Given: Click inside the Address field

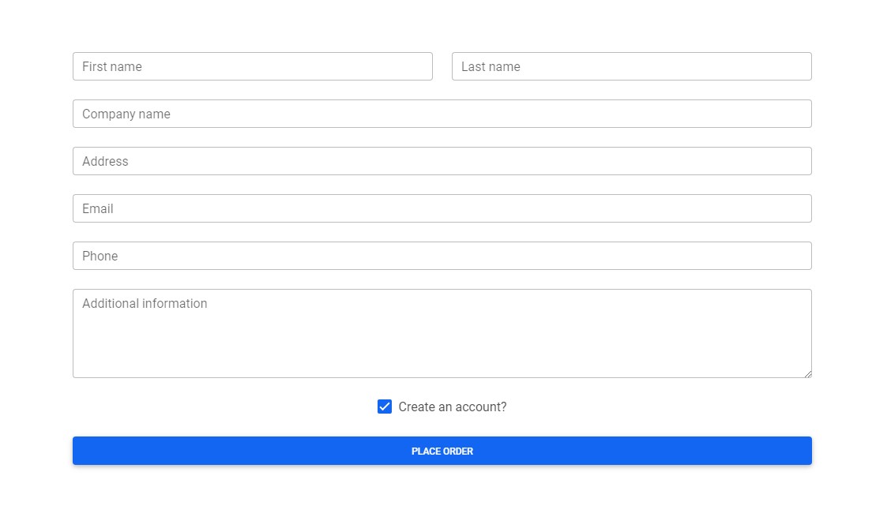Looking at the screenshot, I should 442,161.
